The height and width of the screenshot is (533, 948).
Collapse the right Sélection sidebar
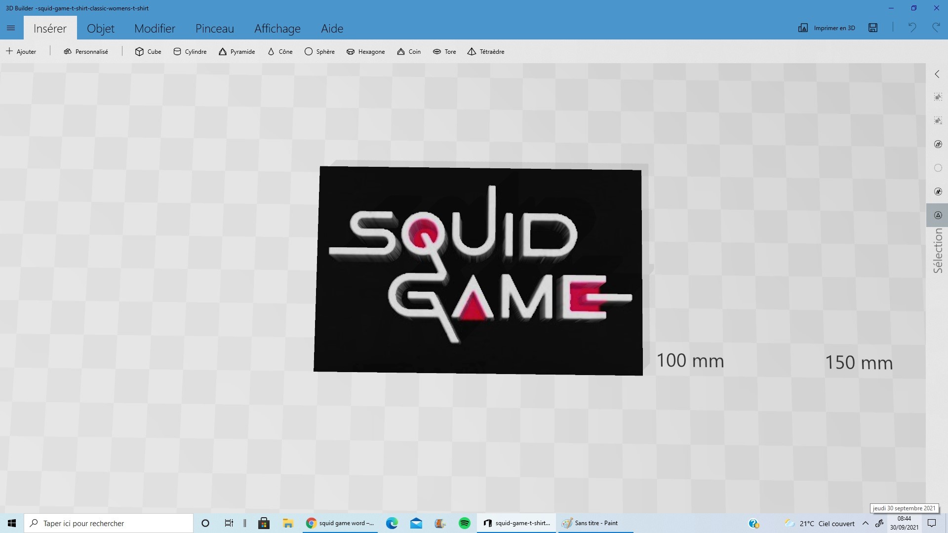tap(937, 74)
